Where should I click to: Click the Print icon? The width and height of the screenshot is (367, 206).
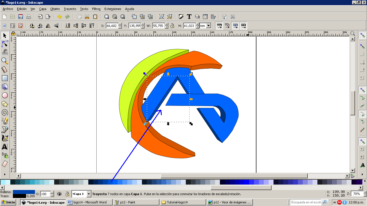(29, 17)
